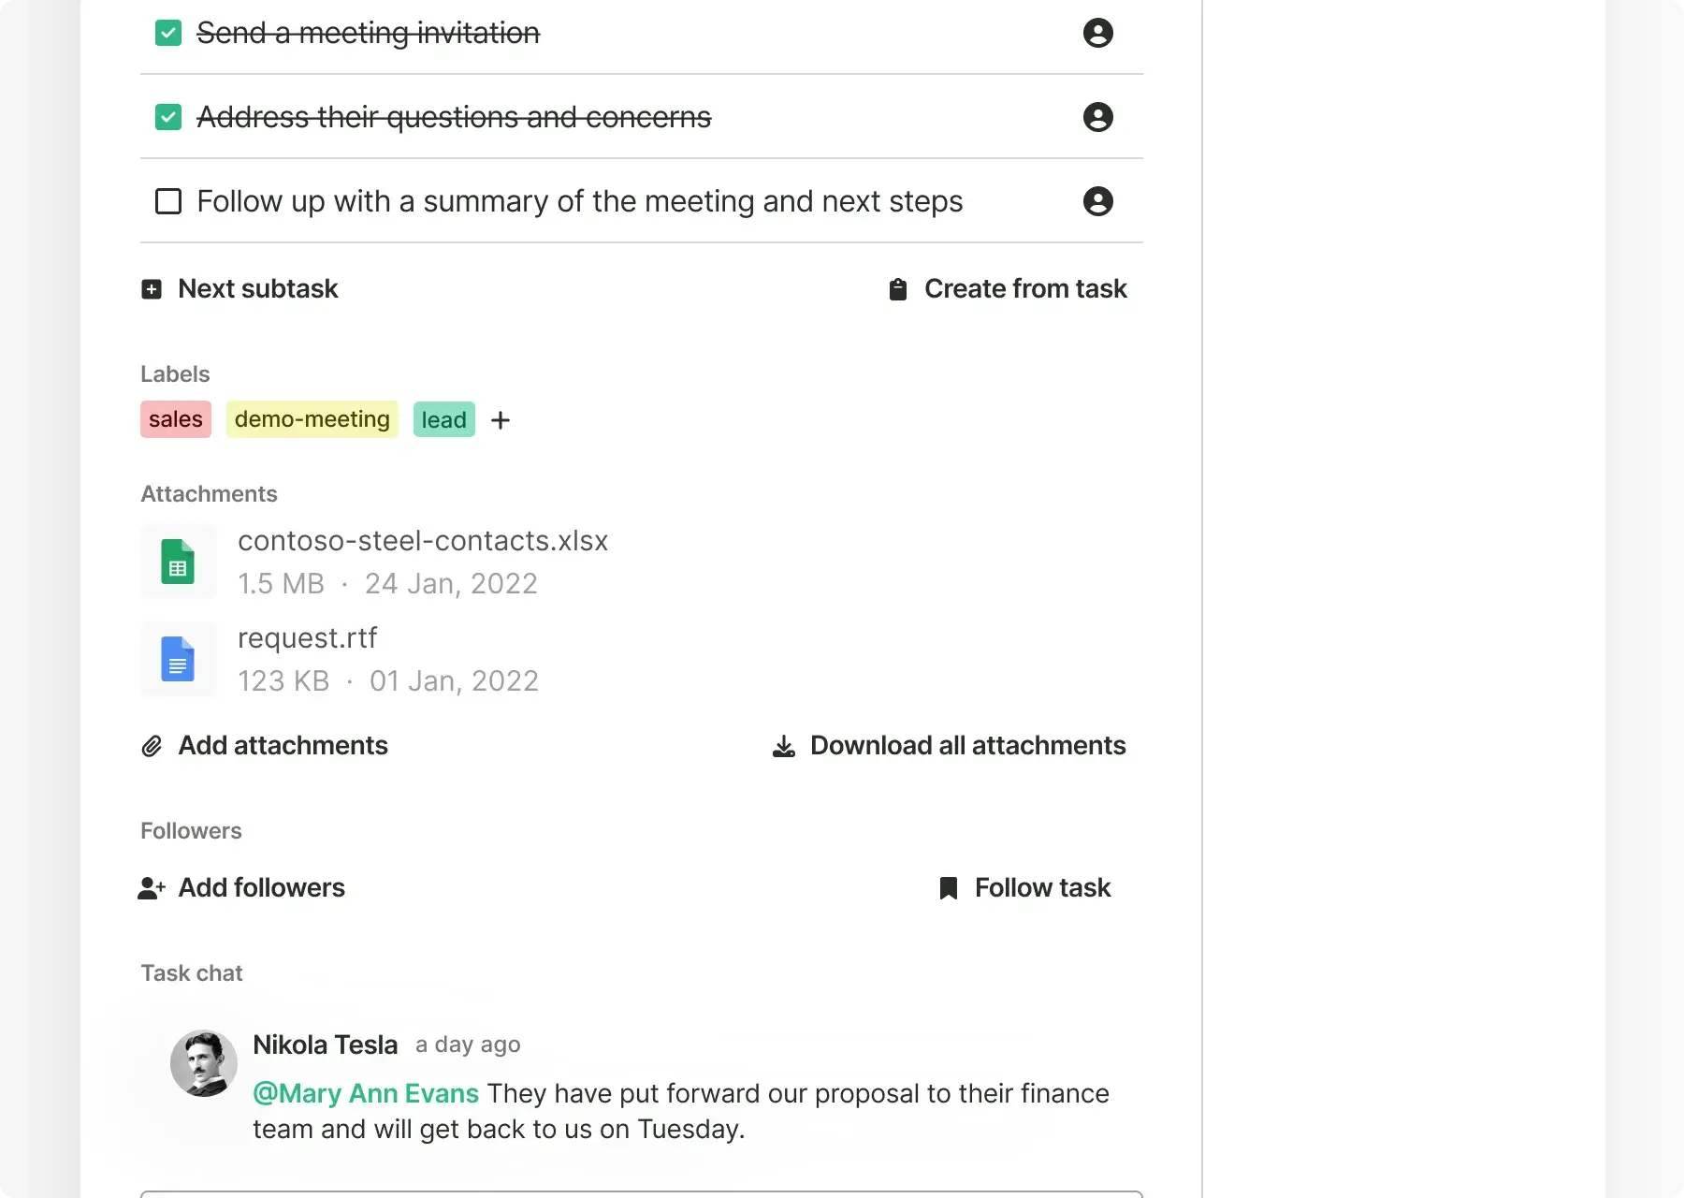This screenshot has width=1684, height=1198.
Task: Open the request.rtf document icon
Action: [178, 660]
